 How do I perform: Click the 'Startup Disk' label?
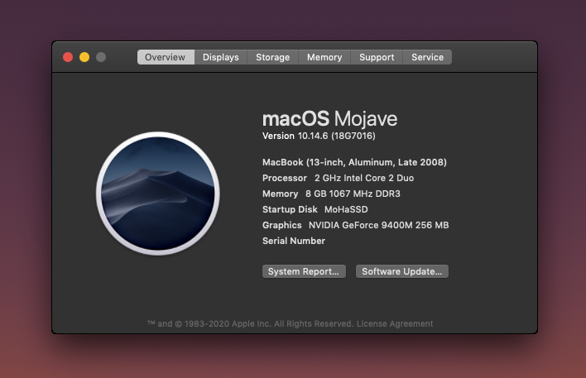click(290, 209)
